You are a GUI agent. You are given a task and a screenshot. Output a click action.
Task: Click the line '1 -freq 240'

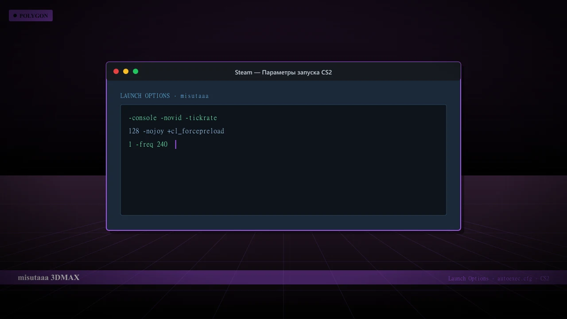pos(148,144)
